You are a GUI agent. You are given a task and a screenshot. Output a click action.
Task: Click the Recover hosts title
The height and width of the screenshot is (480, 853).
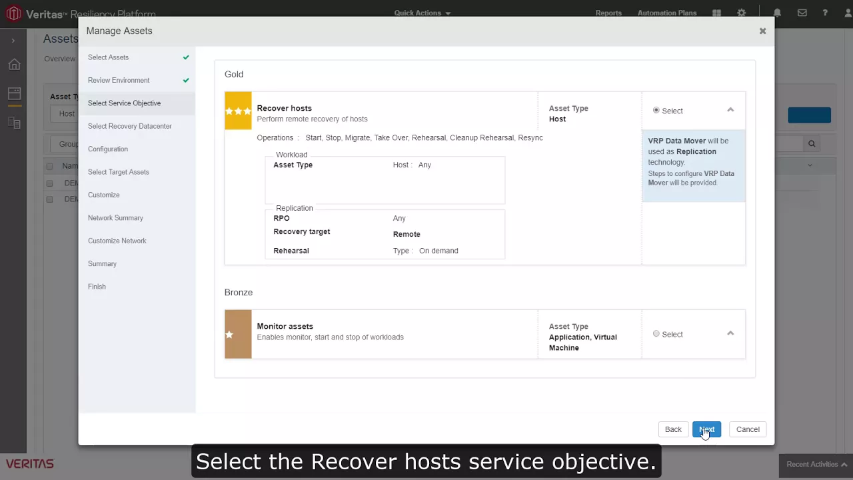pos(284,108)
